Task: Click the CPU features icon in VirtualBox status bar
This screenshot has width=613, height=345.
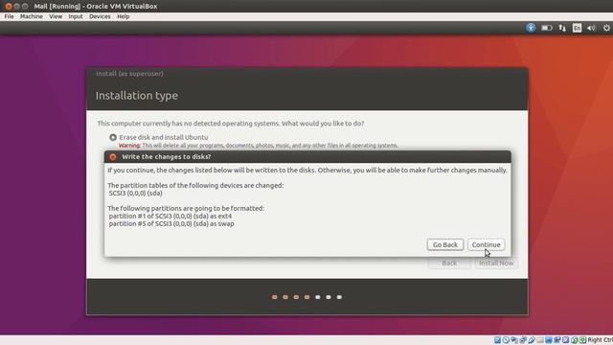Action: point(566,340)
